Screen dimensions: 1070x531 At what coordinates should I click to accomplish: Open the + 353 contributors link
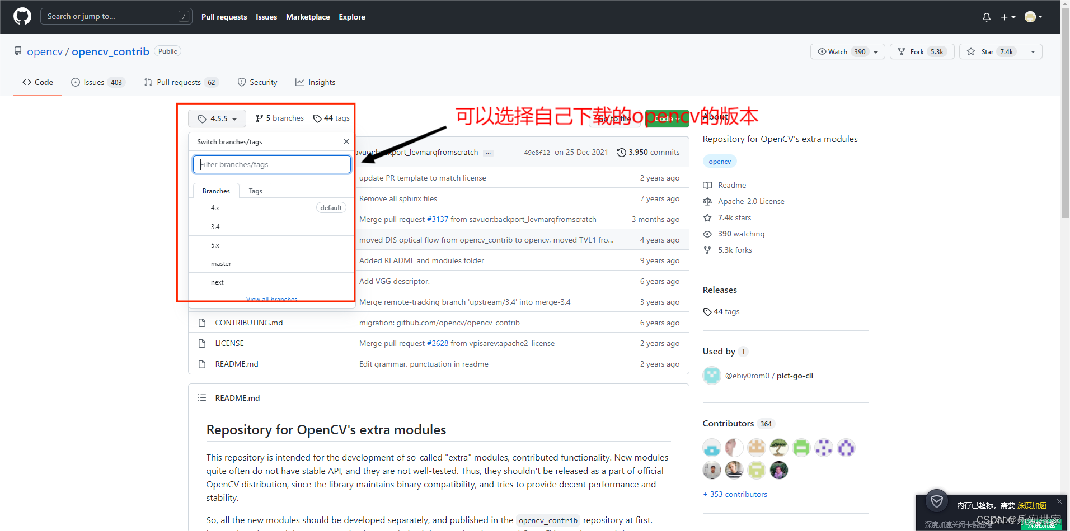click(735, 494)
